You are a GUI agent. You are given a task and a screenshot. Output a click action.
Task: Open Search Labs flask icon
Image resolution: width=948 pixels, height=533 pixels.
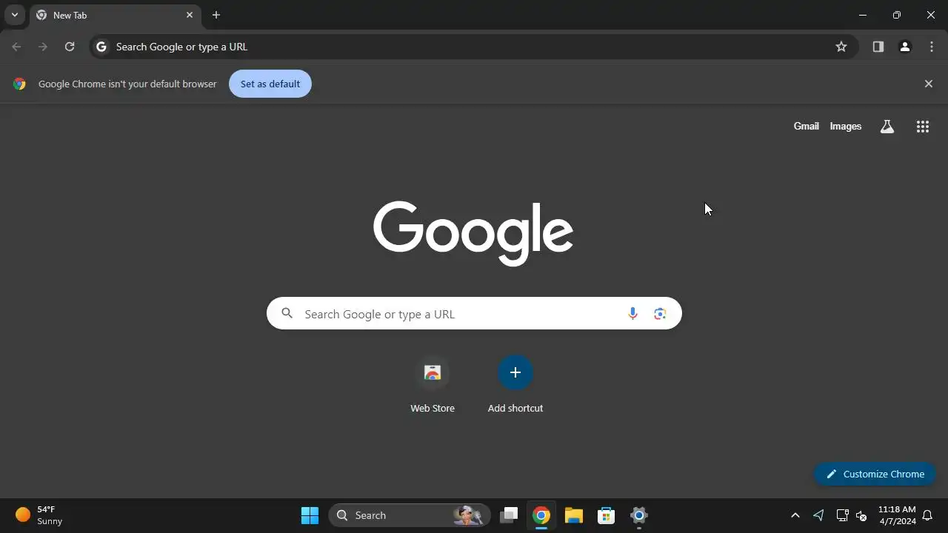887,127
